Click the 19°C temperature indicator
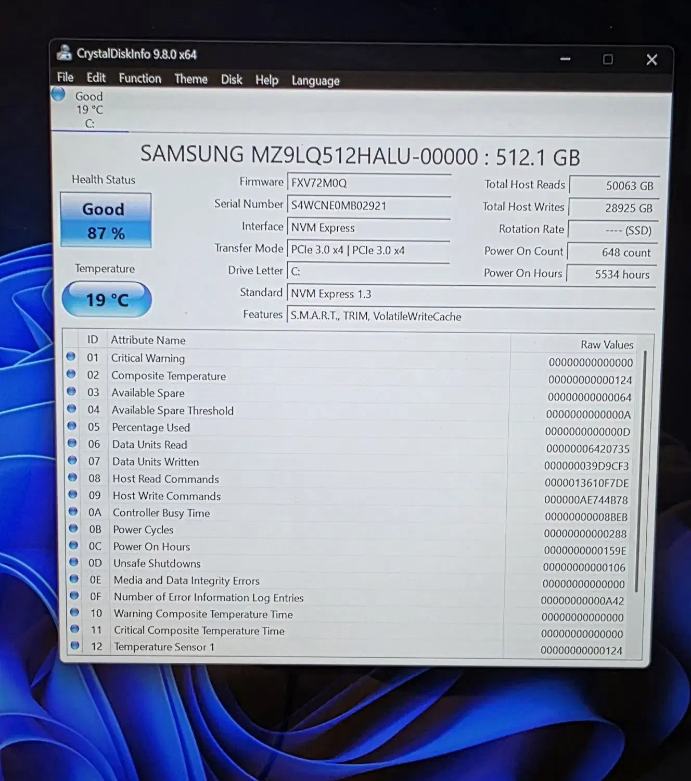The height and width of the screenshot is (781, 691). [106, 299]
